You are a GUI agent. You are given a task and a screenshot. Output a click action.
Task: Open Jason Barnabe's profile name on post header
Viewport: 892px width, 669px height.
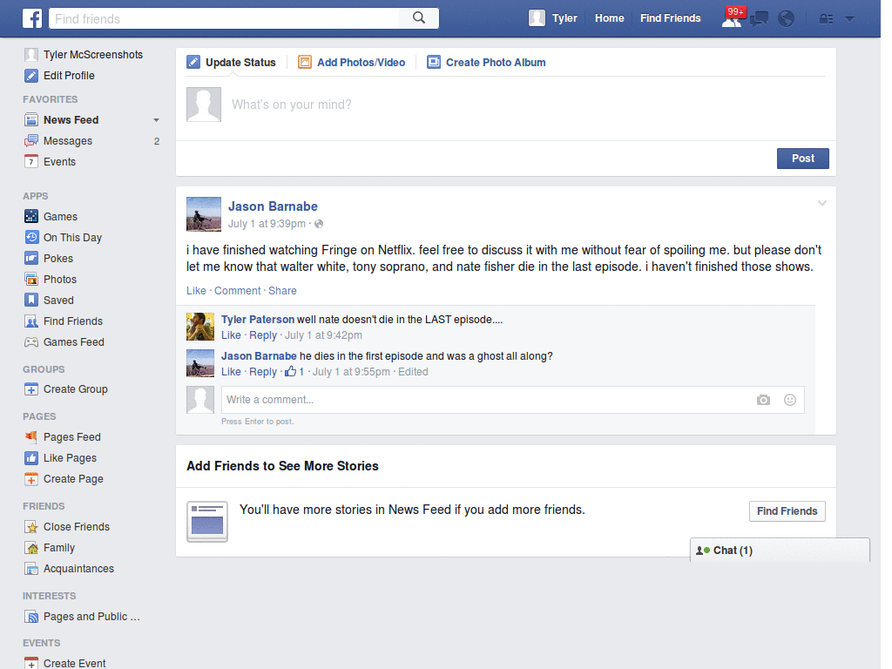(273, 206)
